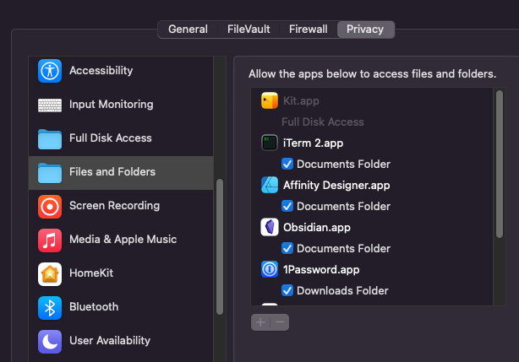Screen dimensions: 519x362
Task: Click the iTerm 2.app name label
Action: tap(313, 143)
